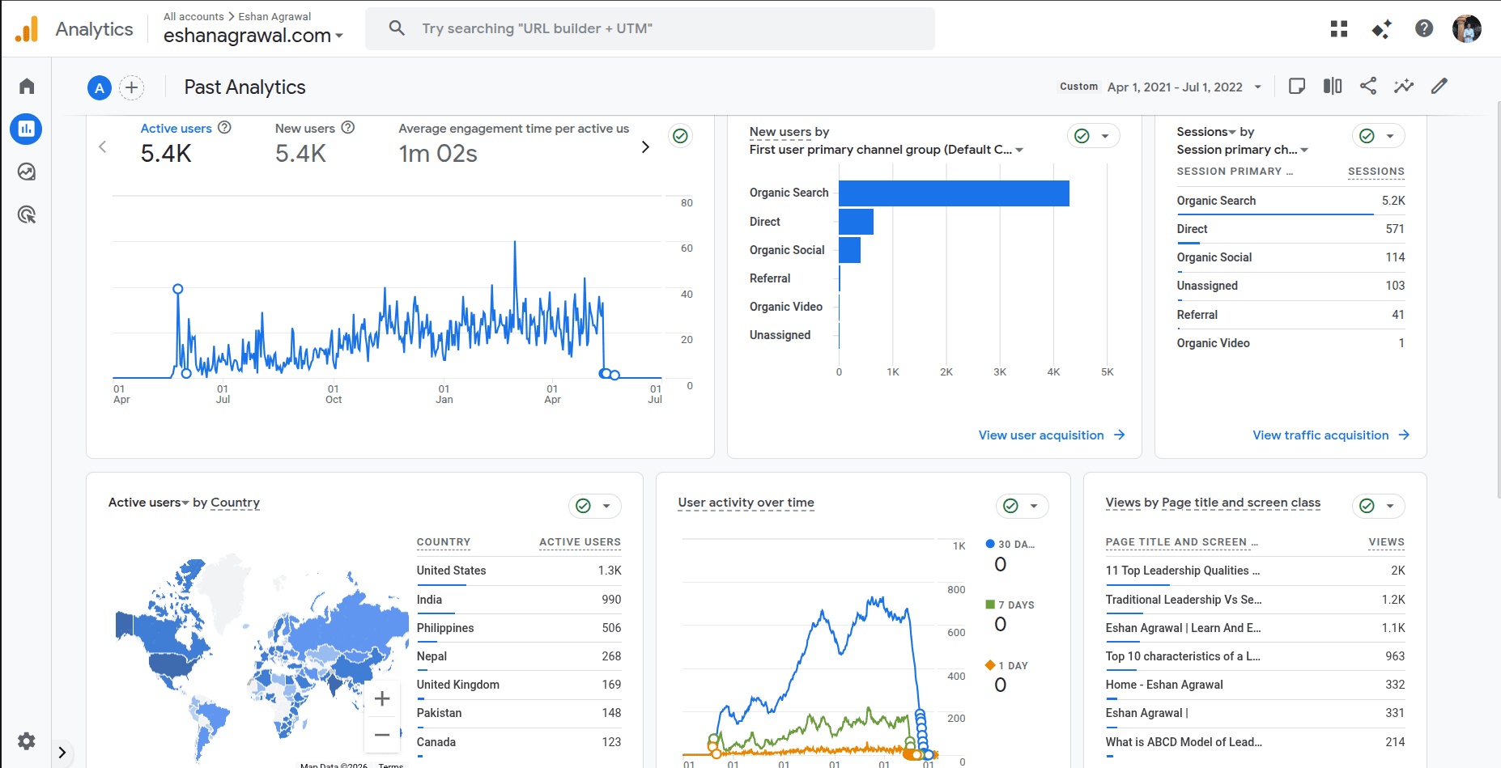Click the Customize report pencil icon
The height and width of the screenshot is (768, 1501).
[1439, 86]
